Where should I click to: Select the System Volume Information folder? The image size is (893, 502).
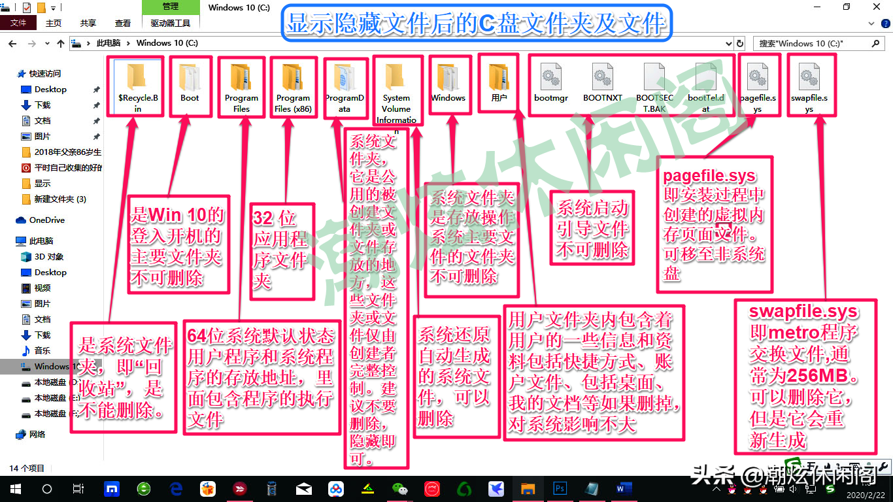pyautogui.click(x=396, y=92)
